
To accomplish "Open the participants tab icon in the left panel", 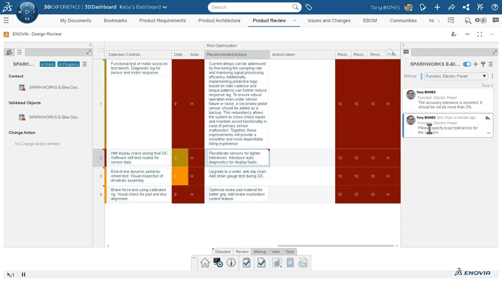I will coord(9,52).
